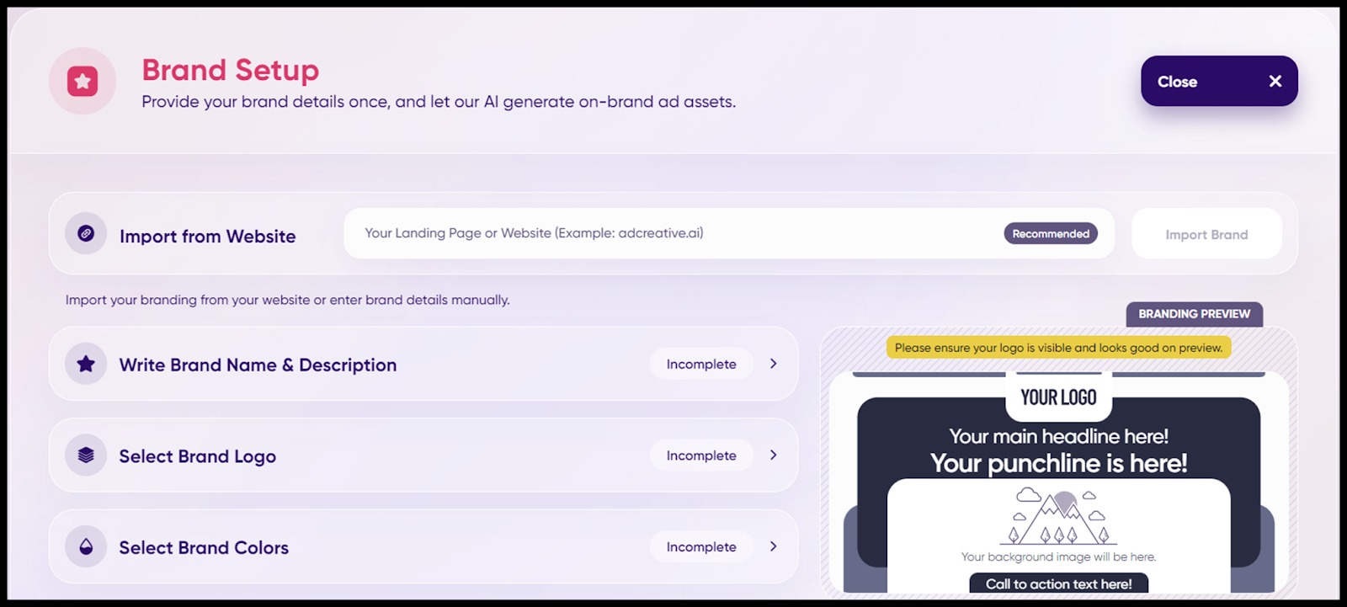
Task: Click the YOUR LOGO placeholder in preview
Action: [x=1058, y=397]
